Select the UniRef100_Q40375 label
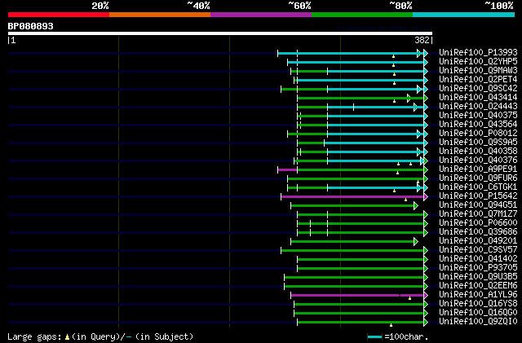522x343 pixels. click(x=478, y=116)
